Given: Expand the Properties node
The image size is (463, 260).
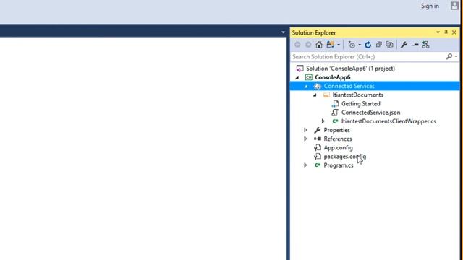Looking at the screenshot, I should tap(305, 130).
